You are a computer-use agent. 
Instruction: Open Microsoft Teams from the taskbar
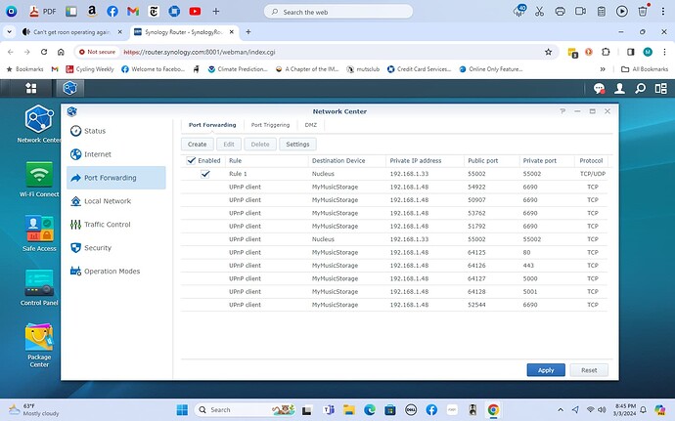click(329, 410)
